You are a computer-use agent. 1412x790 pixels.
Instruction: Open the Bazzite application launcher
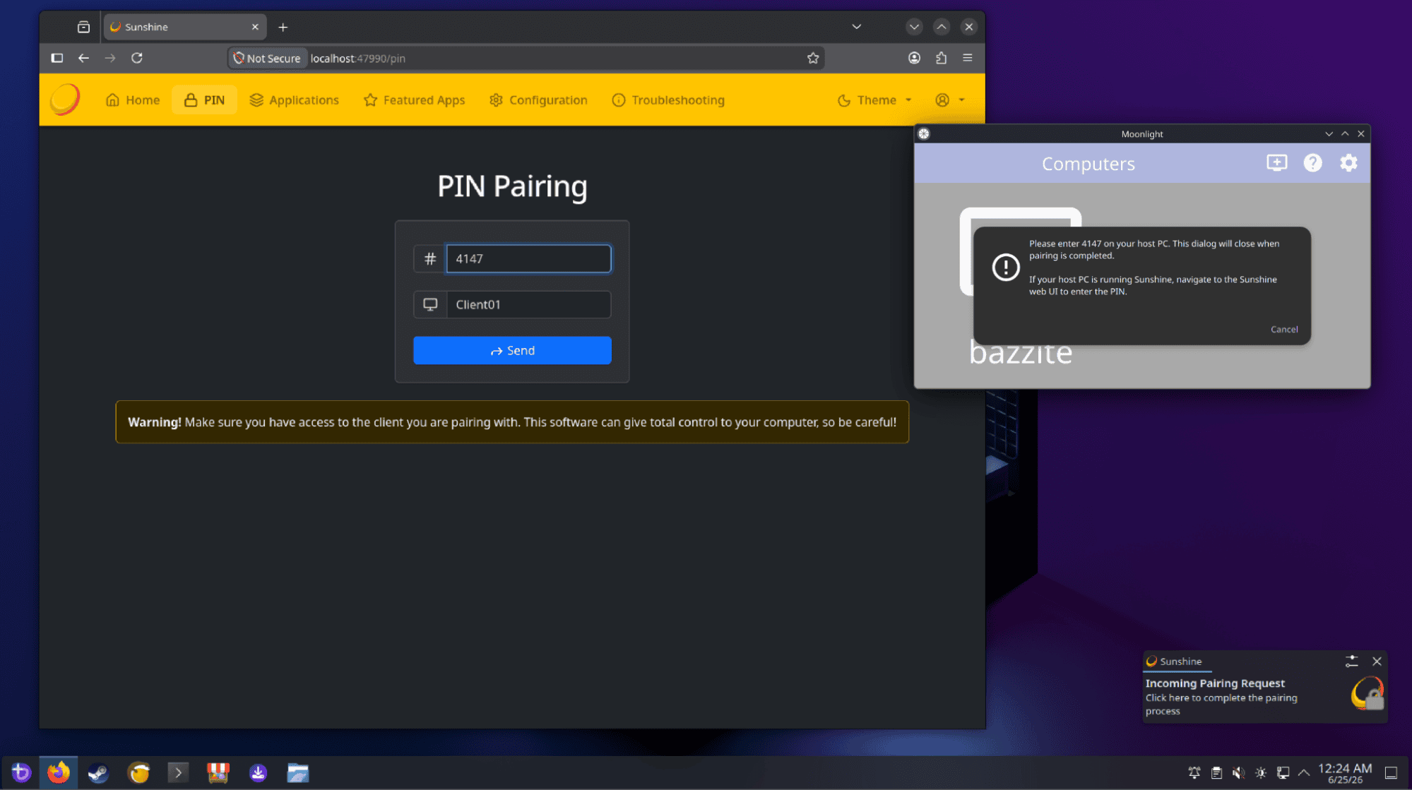tap(20, 773)
